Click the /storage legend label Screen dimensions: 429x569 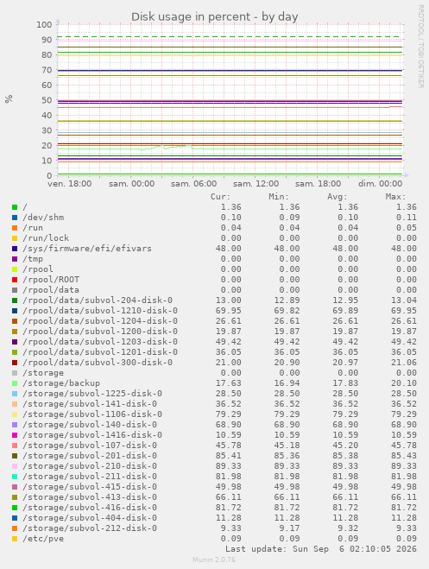pyautogui.click(x=43, y=373)
